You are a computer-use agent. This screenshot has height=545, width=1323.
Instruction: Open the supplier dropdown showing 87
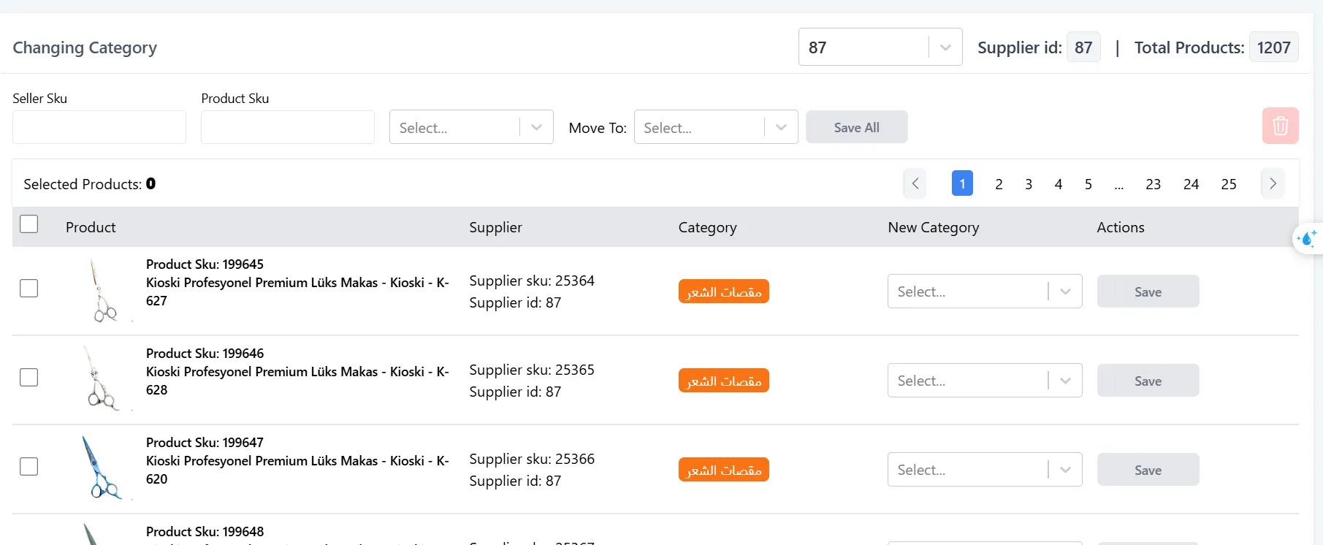(880, 47)
